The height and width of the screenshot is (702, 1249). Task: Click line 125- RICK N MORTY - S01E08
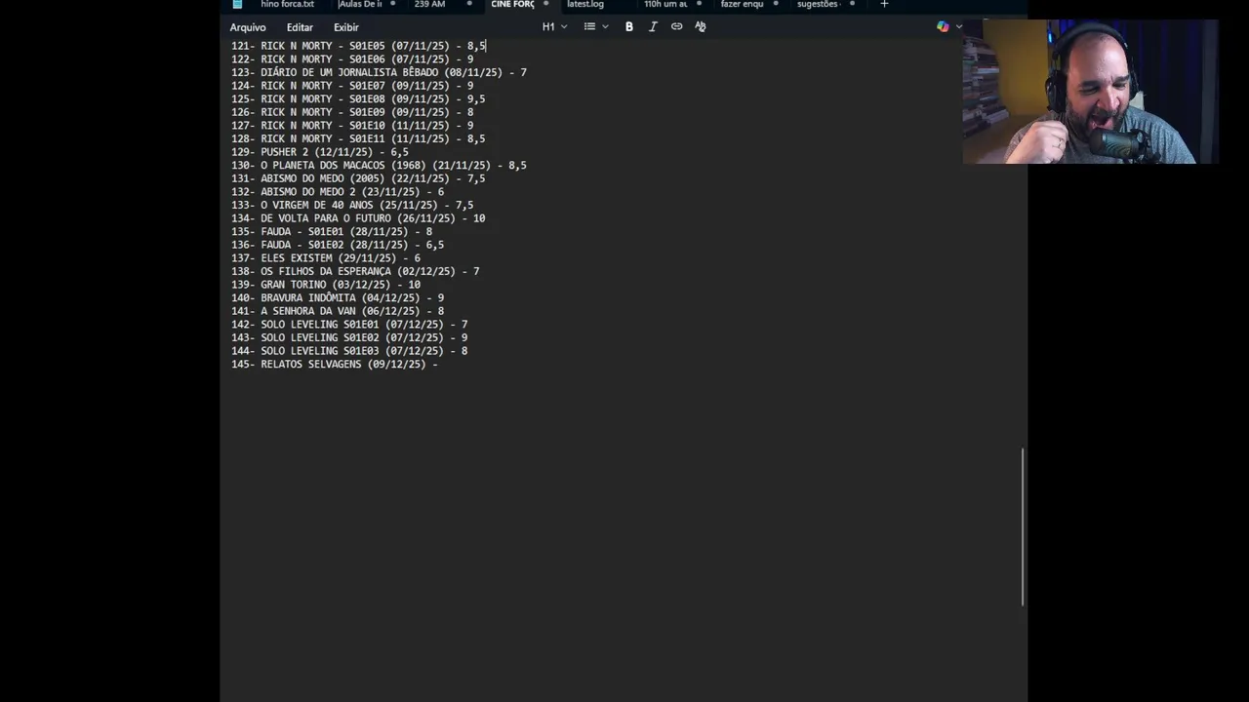click(358, 99)
